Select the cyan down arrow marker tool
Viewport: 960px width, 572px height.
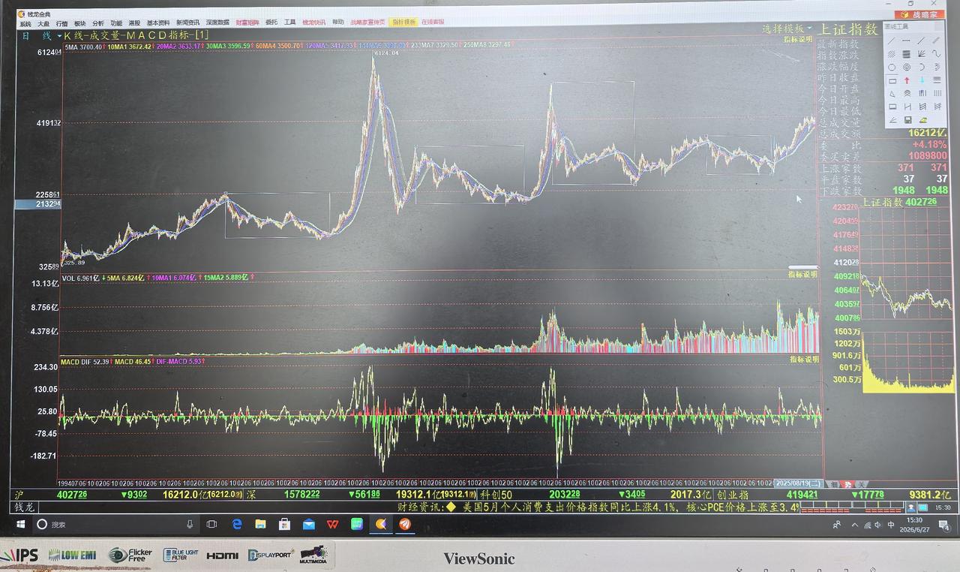pos(922,80)
